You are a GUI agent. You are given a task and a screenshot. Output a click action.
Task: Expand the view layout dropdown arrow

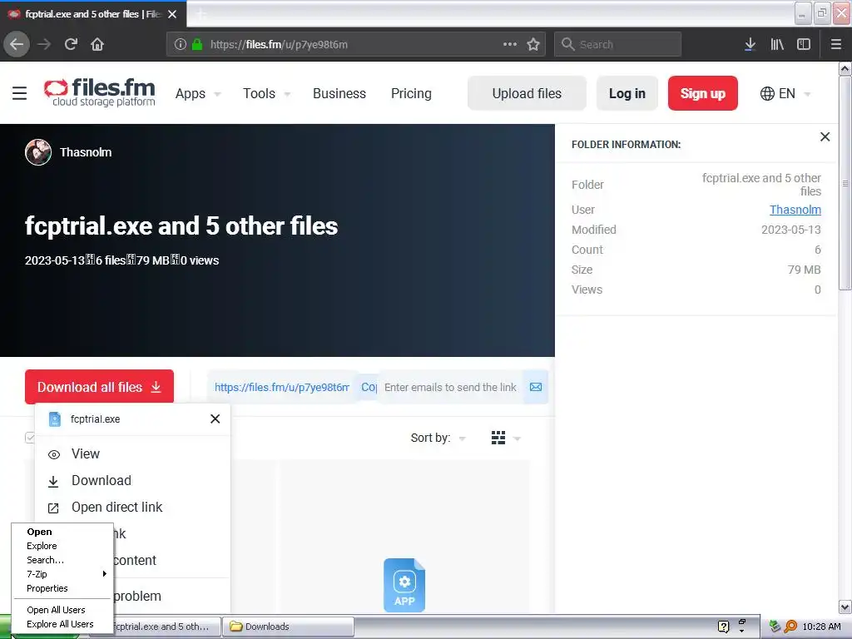pos(517,438)
